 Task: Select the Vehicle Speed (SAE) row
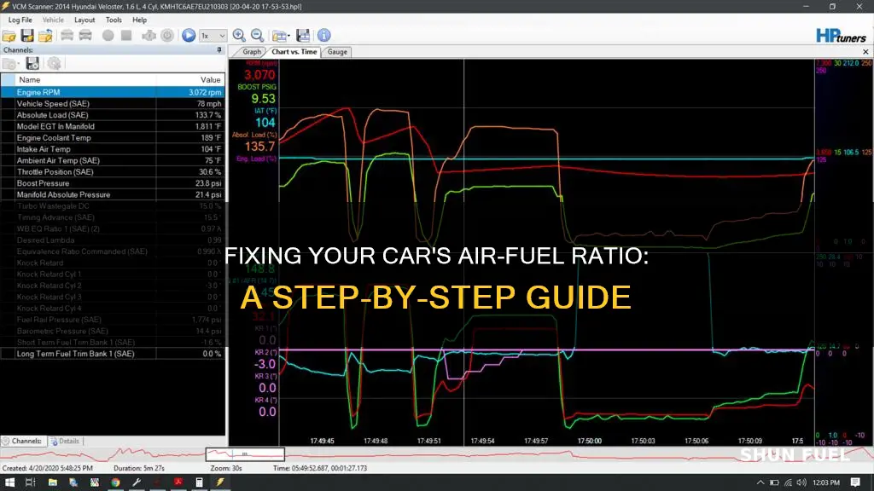[x=113, y=103]
